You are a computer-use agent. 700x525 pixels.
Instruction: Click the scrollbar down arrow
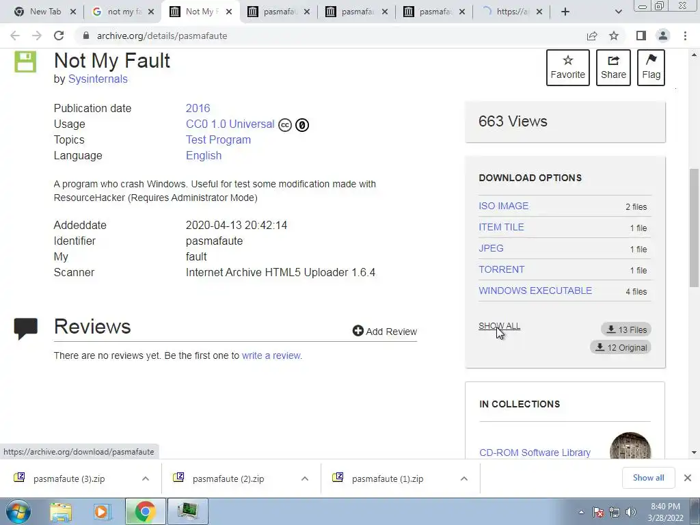(x=694, y=453)
